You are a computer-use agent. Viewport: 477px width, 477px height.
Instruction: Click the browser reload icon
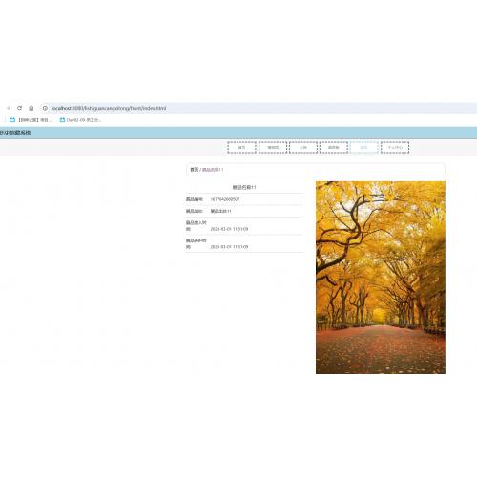pyautogui.click(x=19, y=108)
